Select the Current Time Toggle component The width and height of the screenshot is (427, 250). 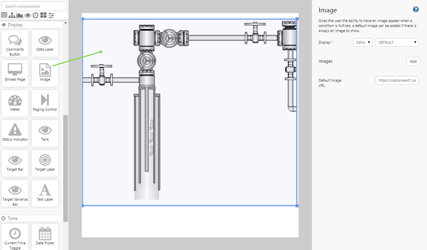[x=15, y=236]
